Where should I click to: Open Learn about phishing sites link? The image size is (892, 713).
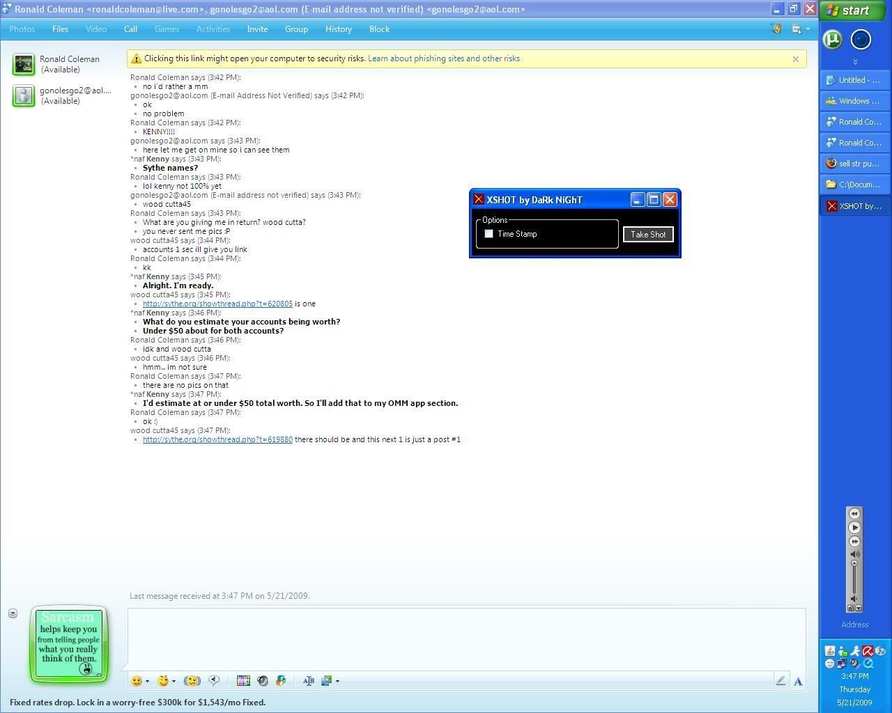444,58
